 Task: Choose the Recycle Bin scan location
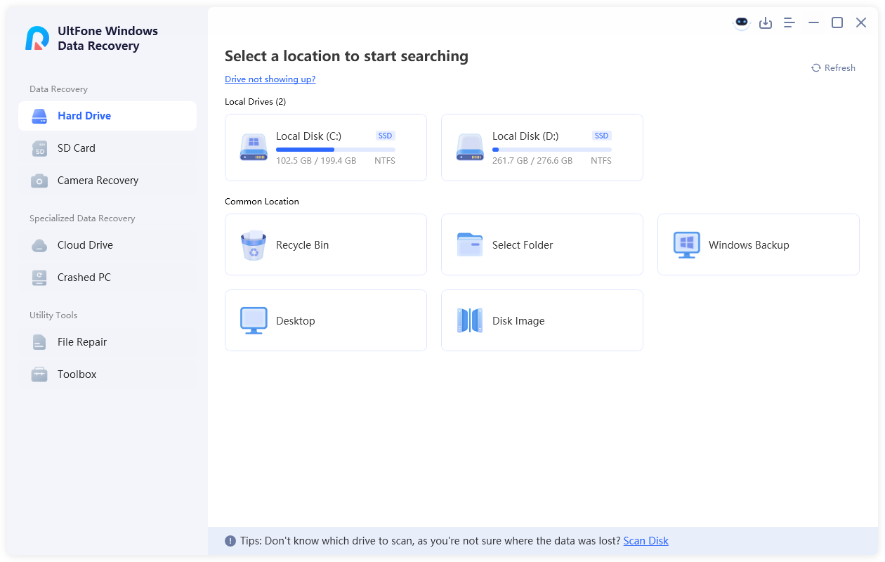(325, 244)
